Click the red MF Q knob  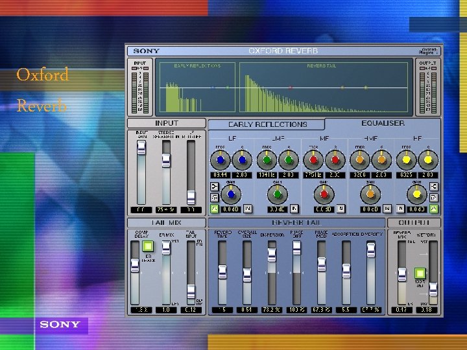[335, 160]
